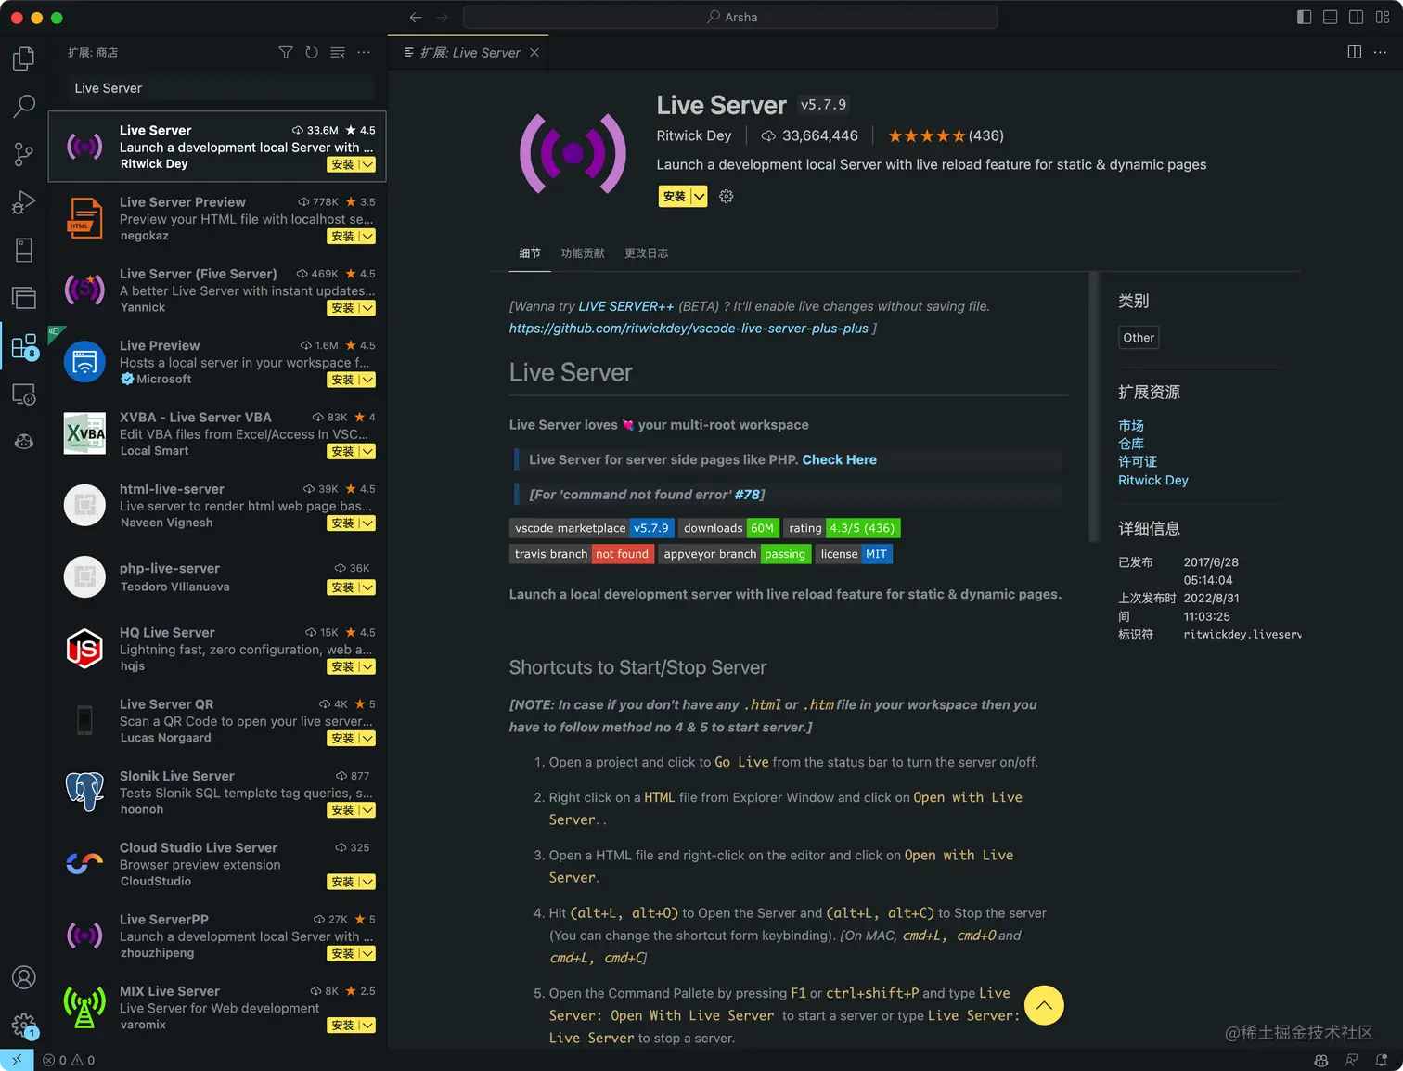Open install dropdown for HQ Live Server

click(x=367, y=667)
